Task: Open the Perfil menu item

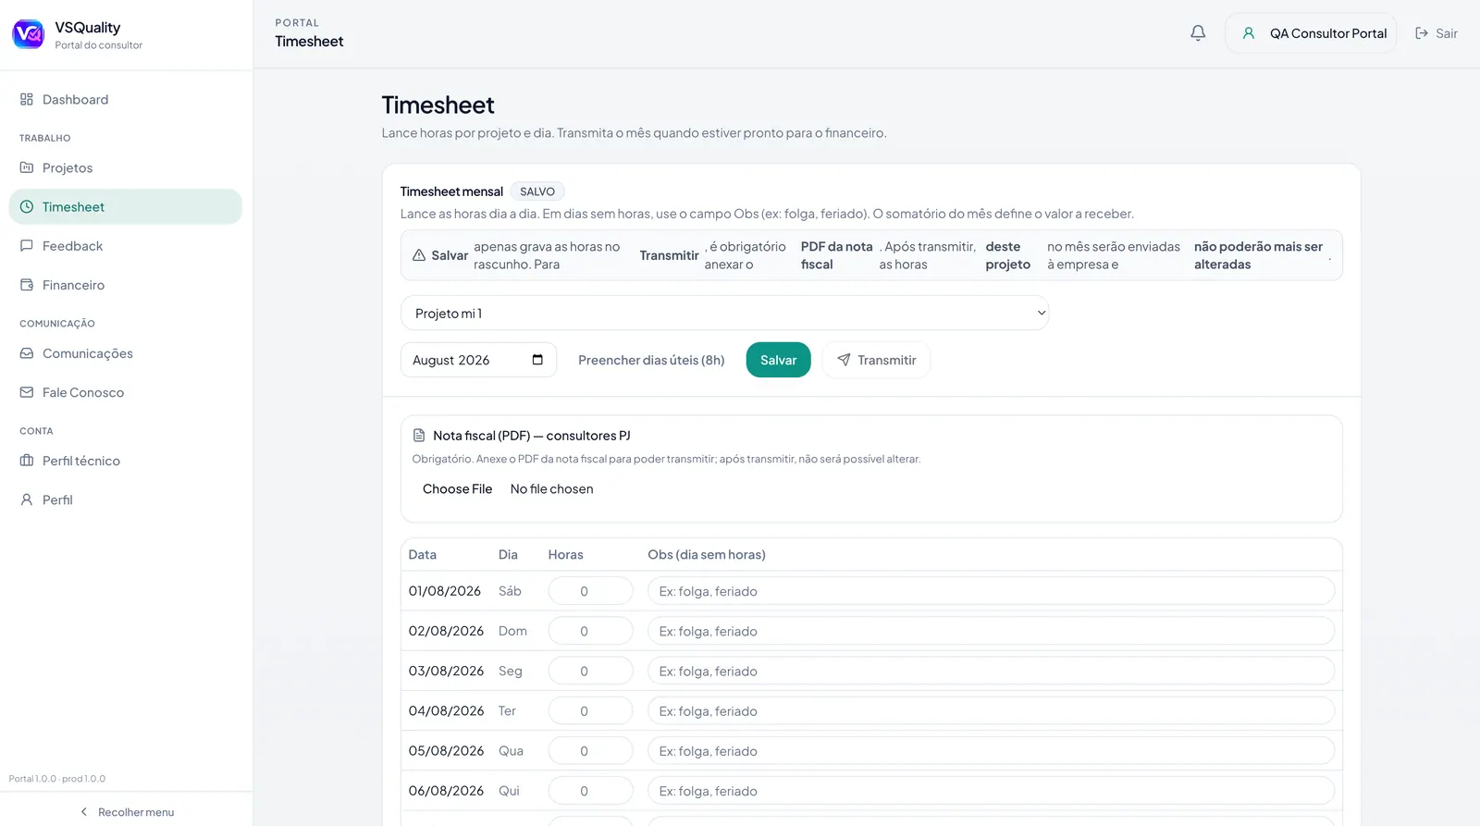Action: (126, 499)
